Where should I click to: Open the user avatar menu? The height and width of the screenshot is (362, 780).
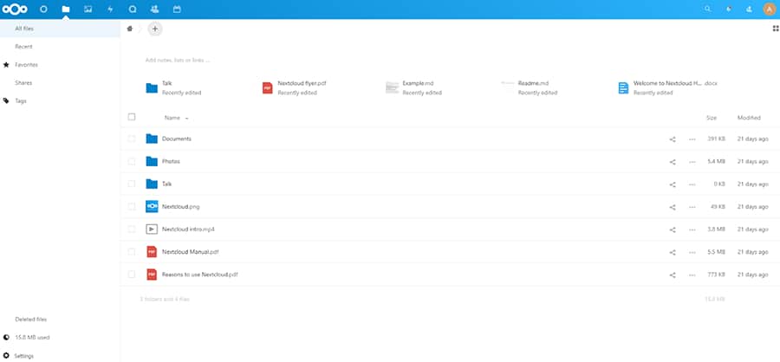[x=769, y=9]
